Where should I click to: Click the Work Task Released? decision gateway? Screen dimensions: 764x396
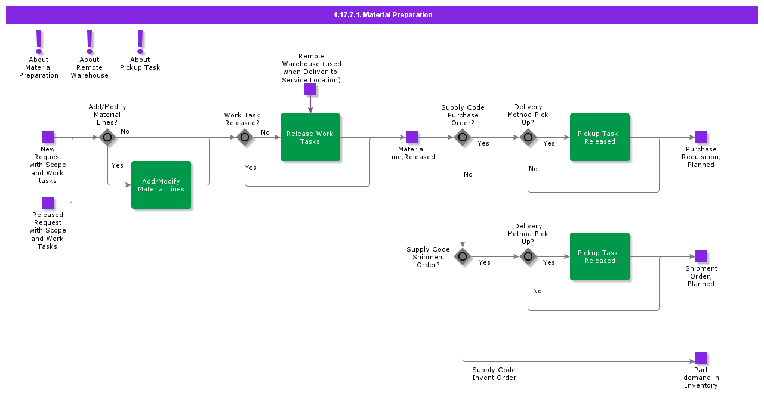pos(245,137)
